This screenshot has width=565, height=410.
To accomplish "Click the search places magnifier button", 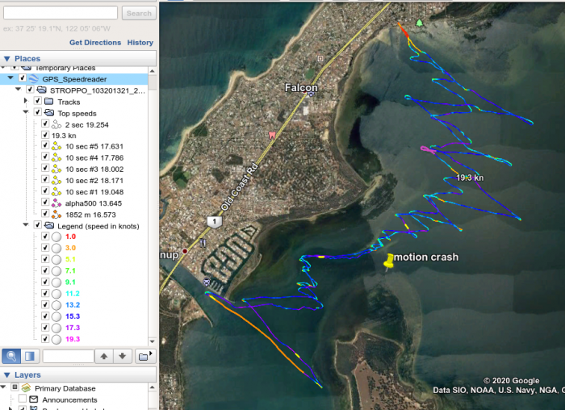I will pos(13,356).
